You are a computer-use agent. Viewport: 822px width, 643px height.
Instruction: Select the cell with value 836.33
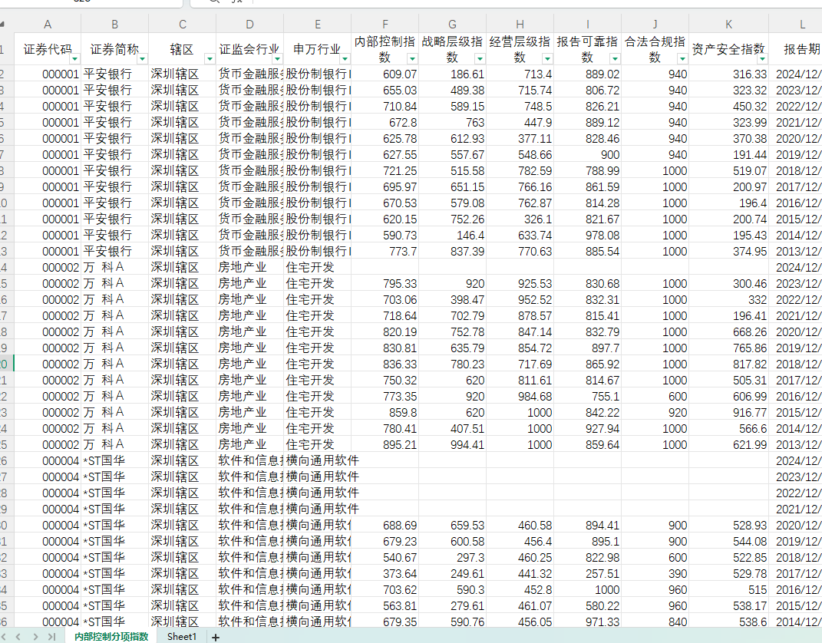[385, 364]
